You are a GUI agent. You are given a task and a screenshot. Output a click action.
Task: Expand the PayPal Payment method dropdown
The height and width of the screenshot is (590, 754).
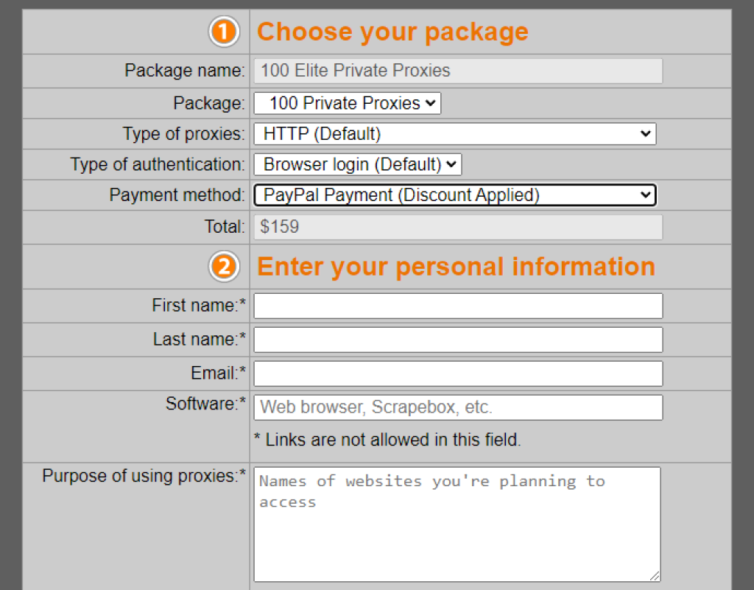(454, 195)
